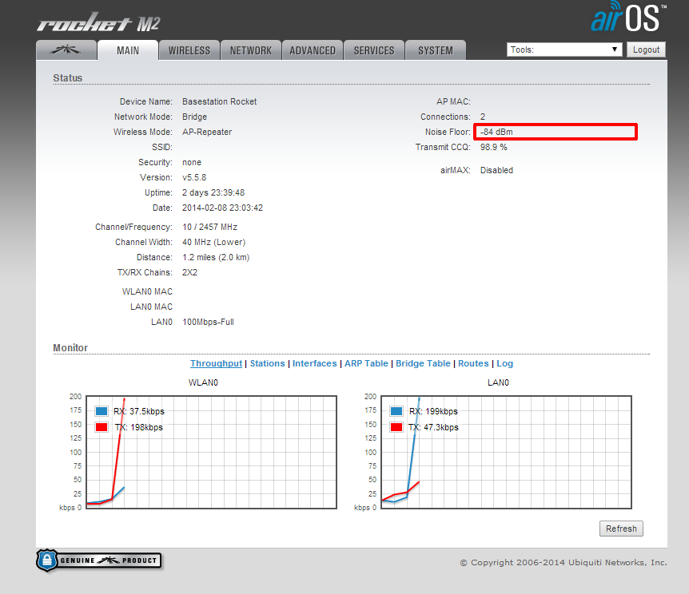
Task: Open the Stations monitor link
Action: pos(267,363)
